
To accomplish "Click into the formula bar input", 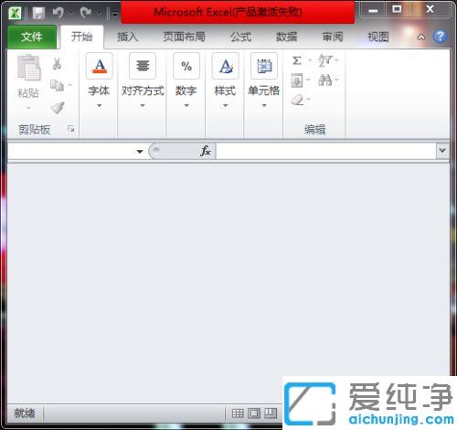I will point(325,151).
